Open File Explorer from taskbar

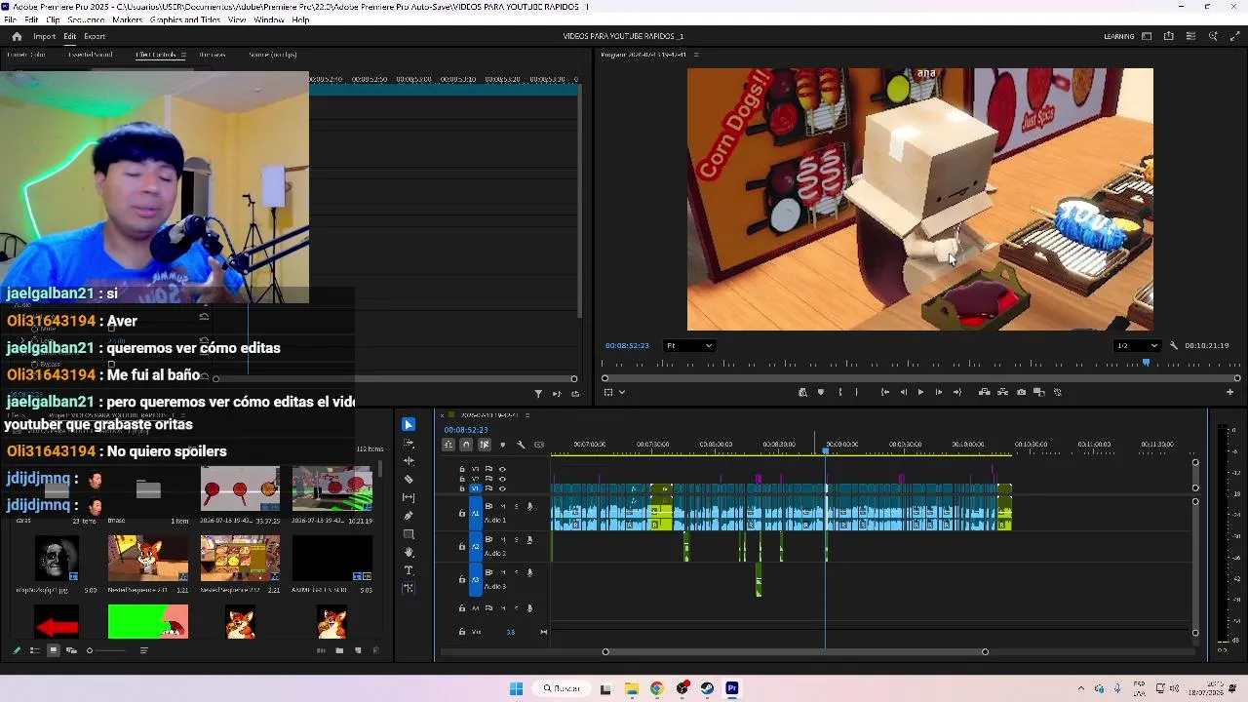tap(632, 688)
